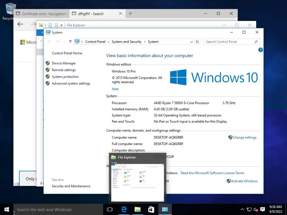Click the New folder icon in File Explorer toolbar
Image resolution: width=287 pixels, height=215 pixels.
pyautogui.click(x=56, y=25)
